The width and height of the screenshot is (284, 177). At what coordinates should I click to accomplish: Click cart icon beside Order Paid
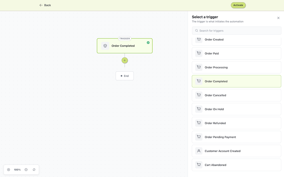199,53
